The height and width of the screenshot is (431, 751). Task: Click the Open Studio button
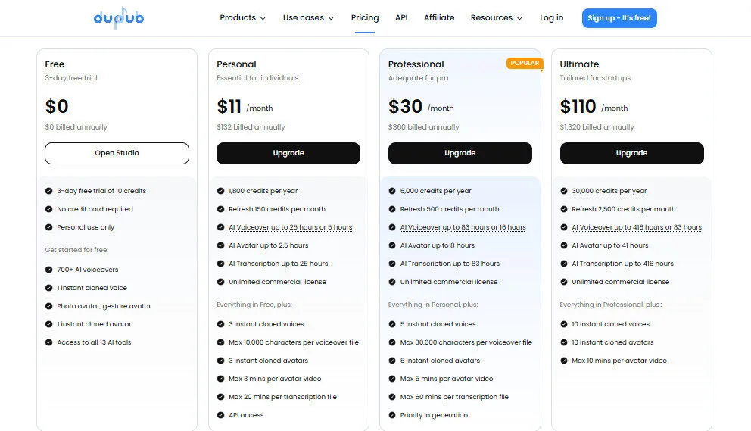[x=117, y=153]
